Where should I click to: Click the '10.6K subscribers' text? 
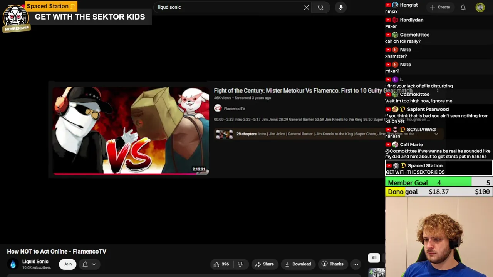pyautogui.click(x=37, y=268)
